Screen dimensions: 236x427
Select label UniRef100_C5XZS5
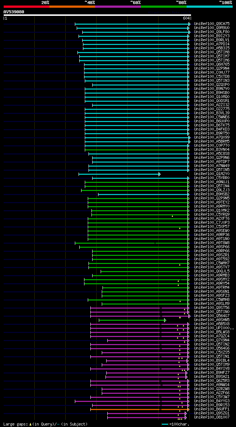[212, 353]
